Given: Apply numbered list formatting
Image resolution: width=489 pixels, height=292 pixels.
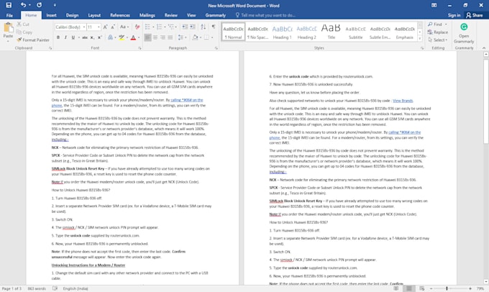Looking at the screenshot, I should click(x=160, y=27).
